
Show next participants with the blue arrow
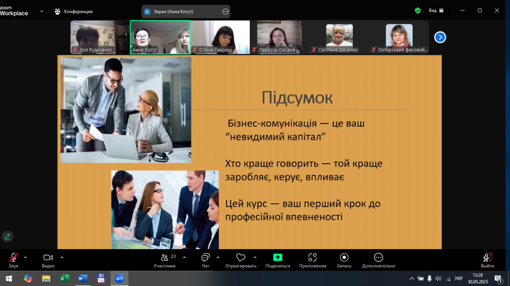click(440, 37)
